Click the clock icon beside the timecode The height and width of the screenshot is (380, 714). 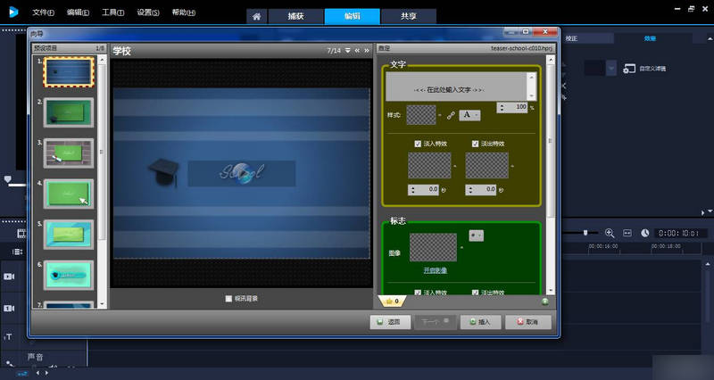pos(645,232)
